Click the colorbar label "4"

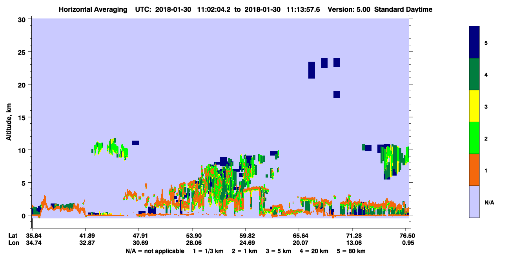coord(486,75)
